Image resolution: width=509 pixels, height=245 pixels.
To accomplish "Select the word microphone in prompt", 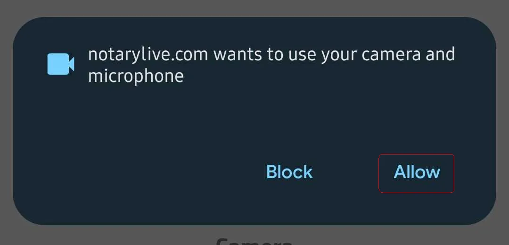I will (136, 77).
